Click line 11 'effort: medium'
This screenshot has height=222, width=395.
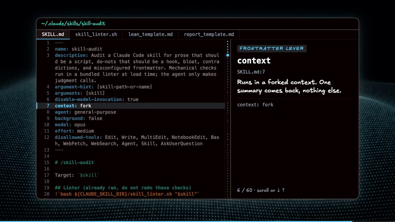pos(74,131)
